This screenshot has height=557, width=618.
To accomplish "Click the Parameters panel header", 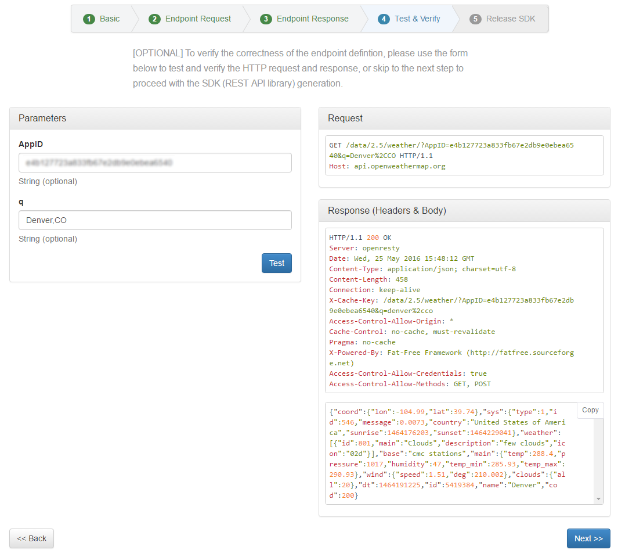I will pyautogui.click(x=42, y=118).
